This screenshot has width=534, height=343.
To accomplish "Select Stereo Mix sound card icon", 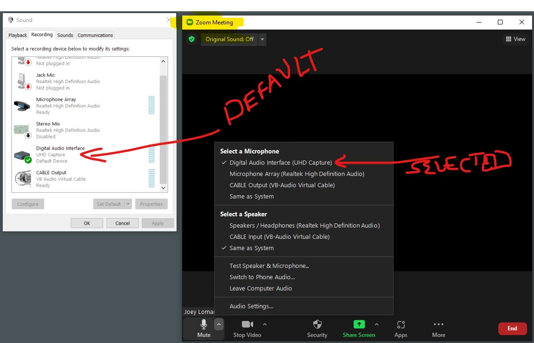I will [x=22, y=131].
